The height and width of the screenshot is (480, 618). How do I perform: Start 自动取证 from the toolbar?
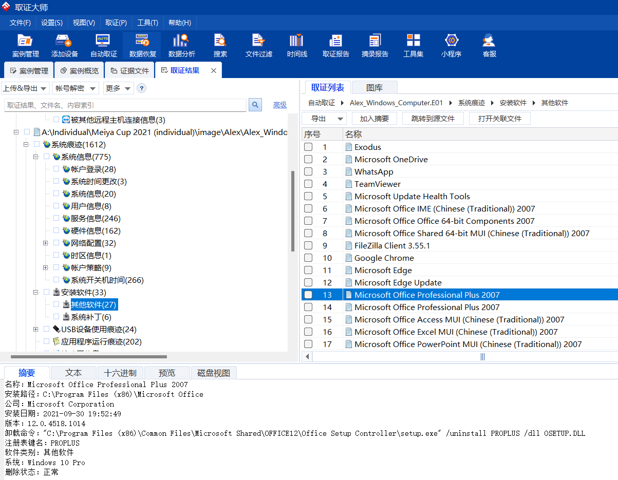103,46
